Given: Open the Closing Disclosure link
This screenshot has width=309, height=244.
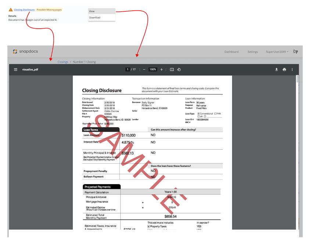Looking at the screenshot, I should [24, 10].
